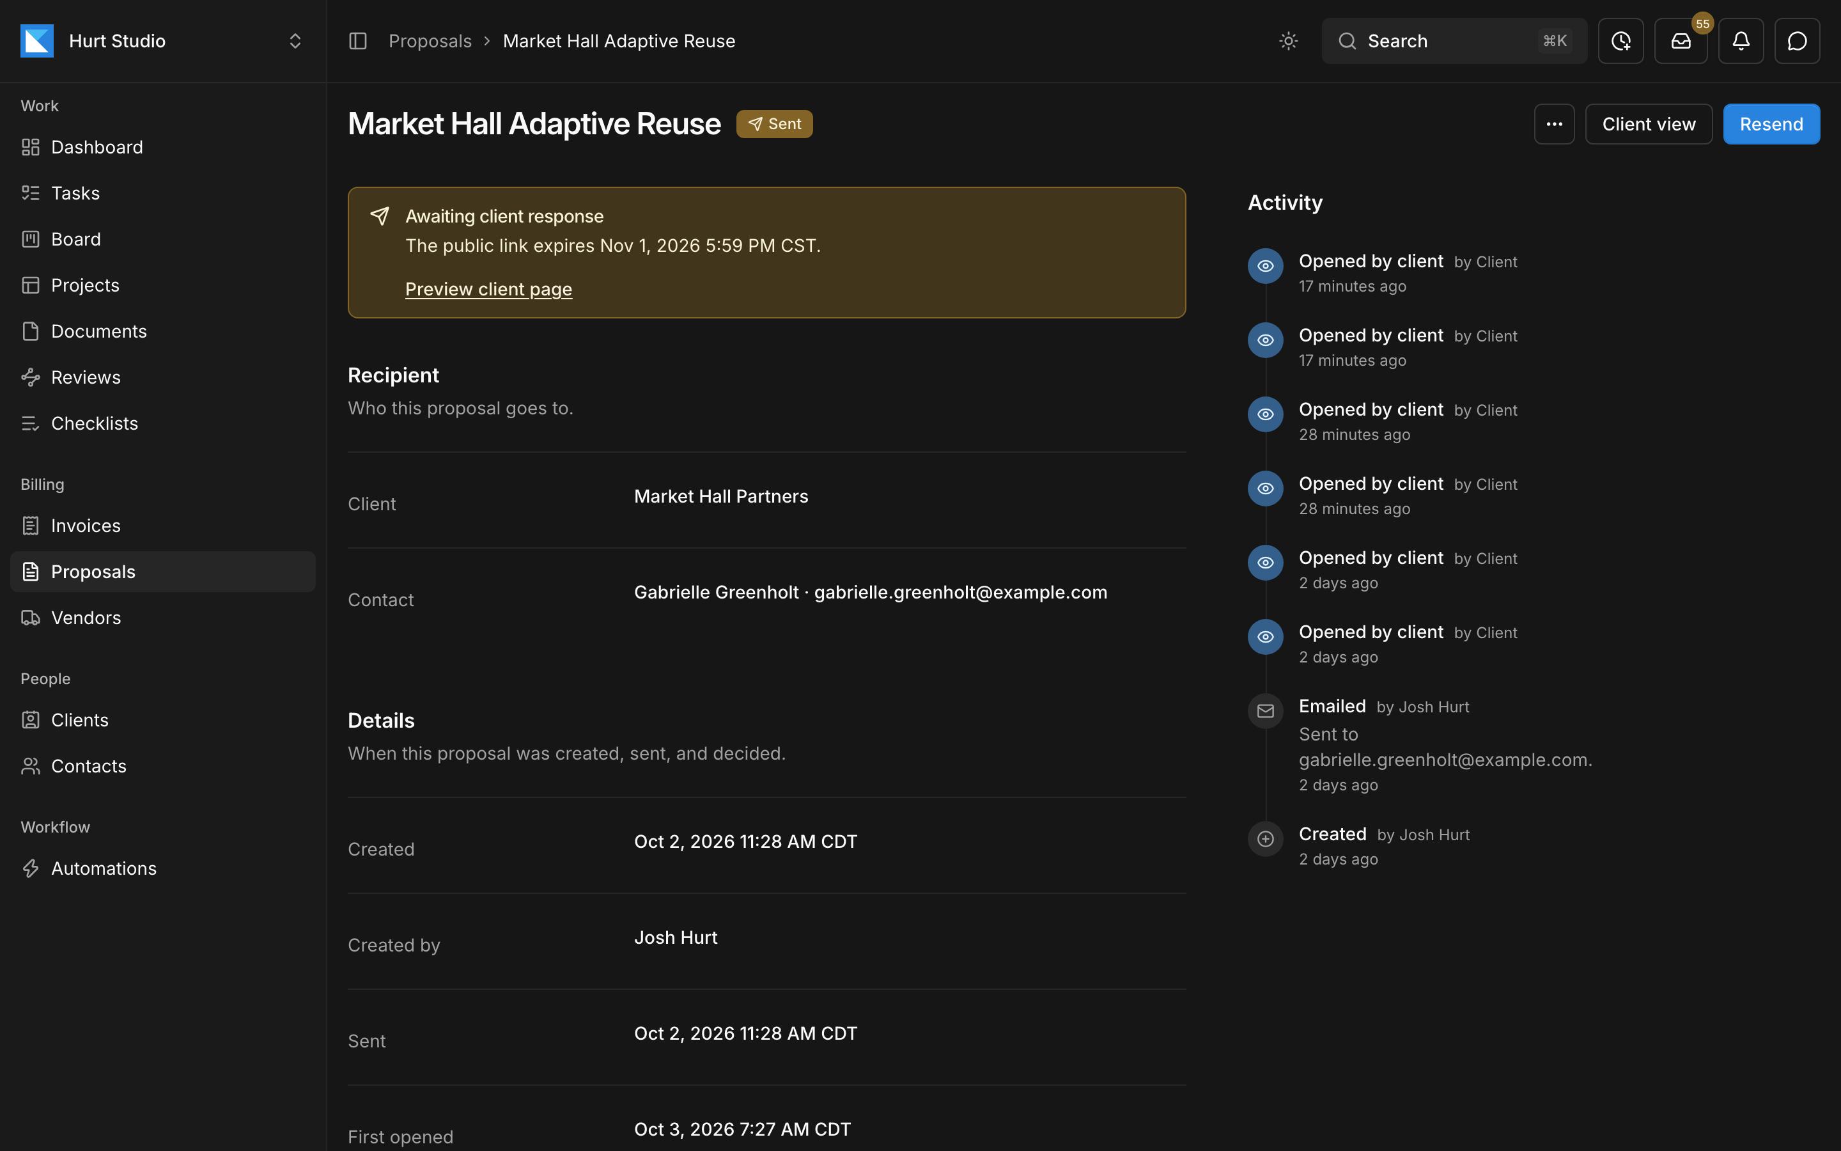The height and width of the screenshot is (1151, 1841).
Task: Open the time tracker clock icon
Action: [x=1620, y=41]
